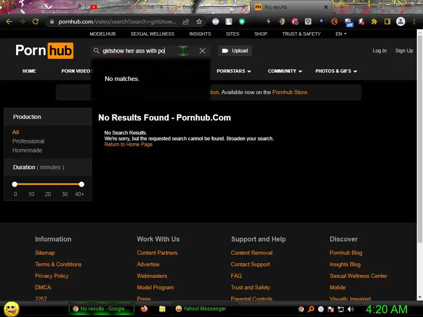
Task: Bookmark this page with the star icon
Action: point(199,21)
